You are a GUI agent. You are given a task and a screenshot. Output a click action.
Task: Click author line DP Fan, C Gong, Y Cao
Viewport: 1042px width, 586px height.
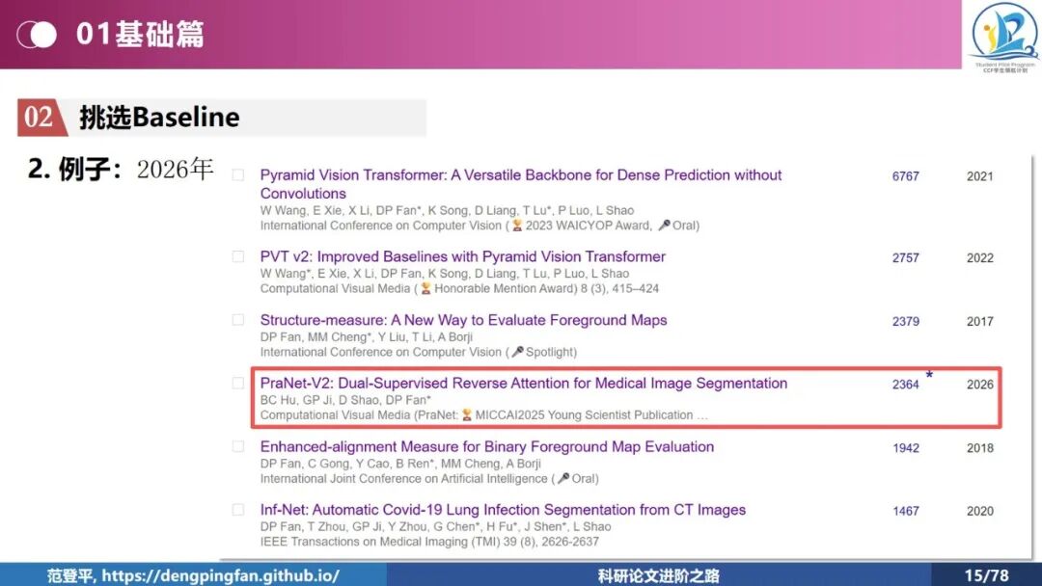(x=400, y=464)
